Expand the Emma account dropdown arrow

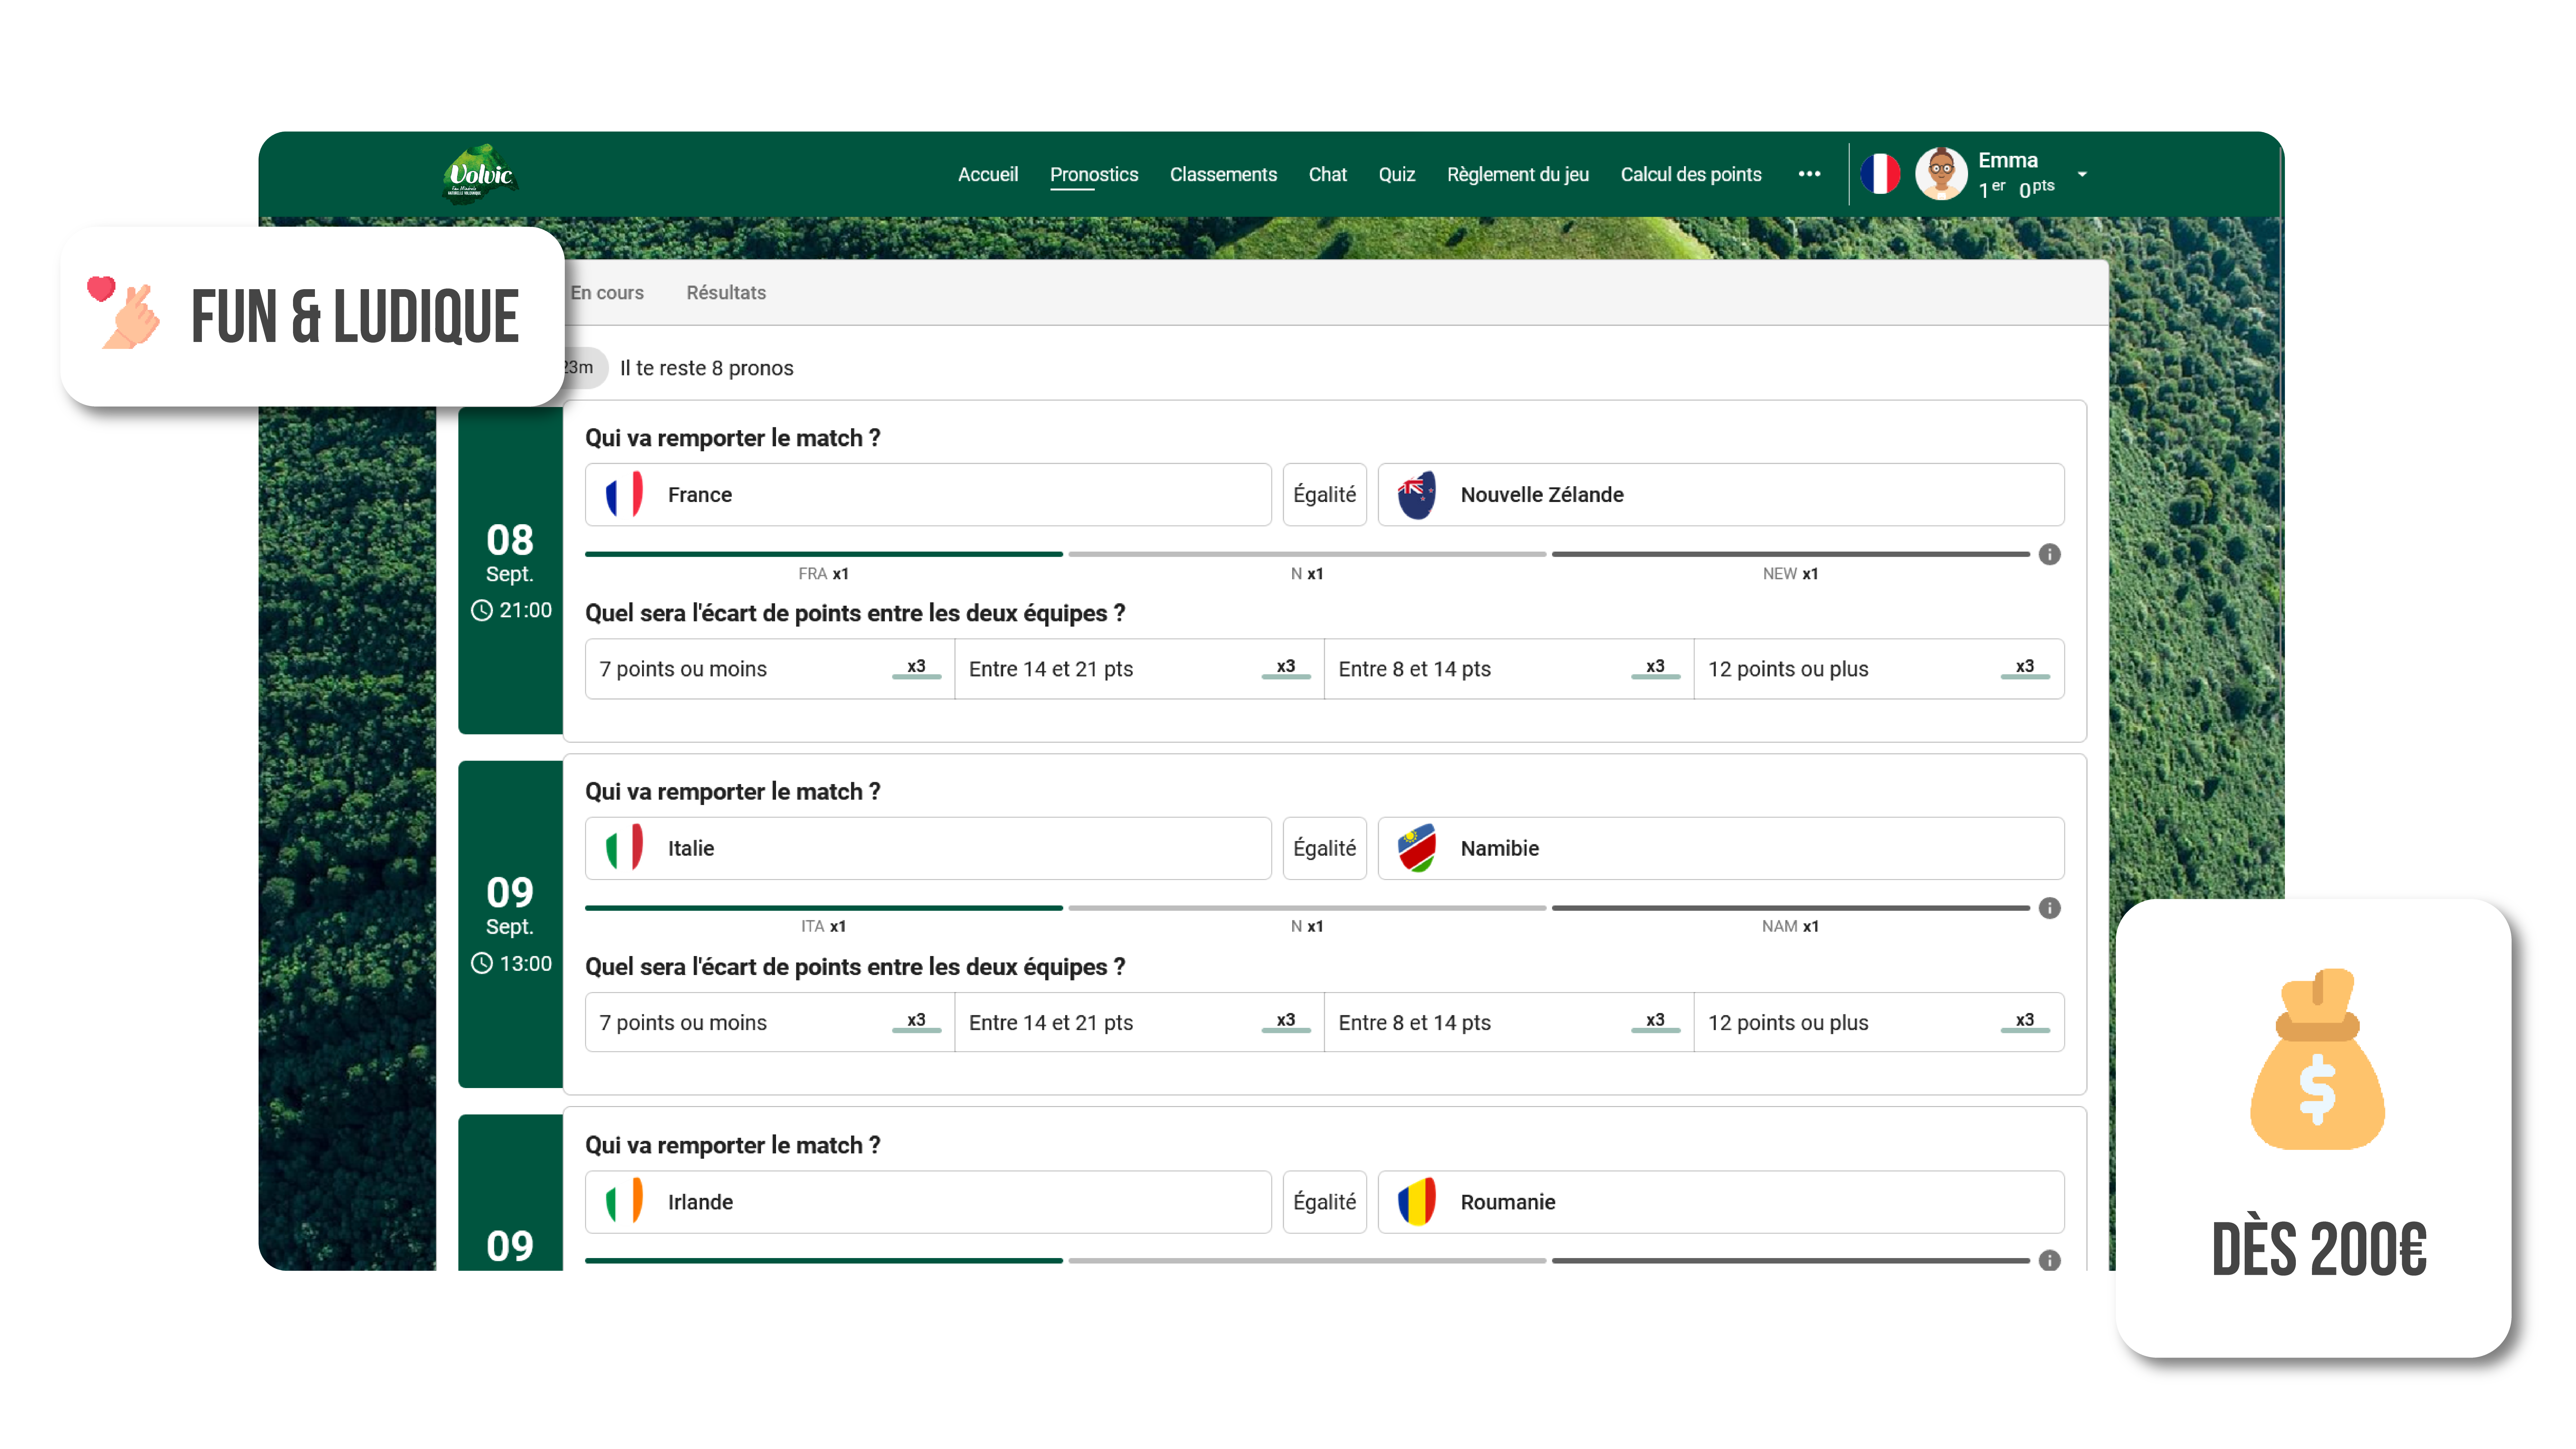(2082, 174)
